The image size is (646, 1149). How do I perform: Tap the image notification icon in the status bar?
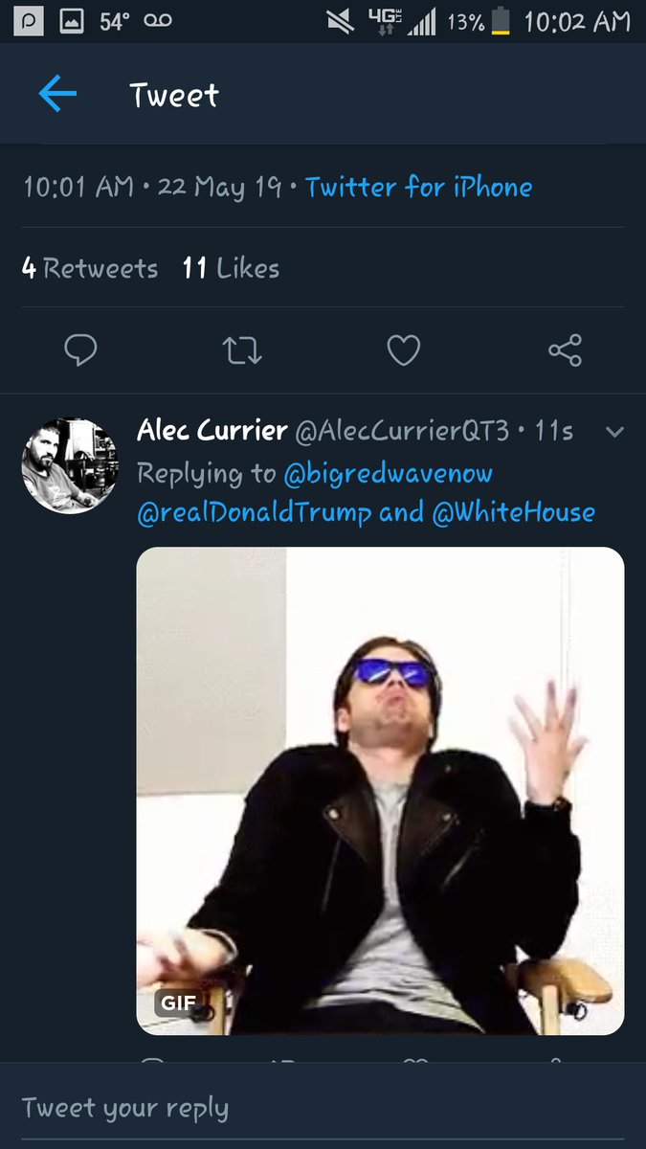click(x=72, y=22)
